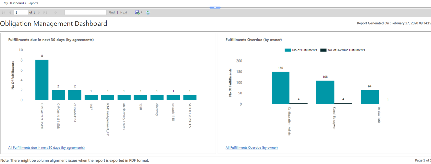Click the next page arrow icon
The height and width of the screenshot is (164, 431).
tap(39, 12)
